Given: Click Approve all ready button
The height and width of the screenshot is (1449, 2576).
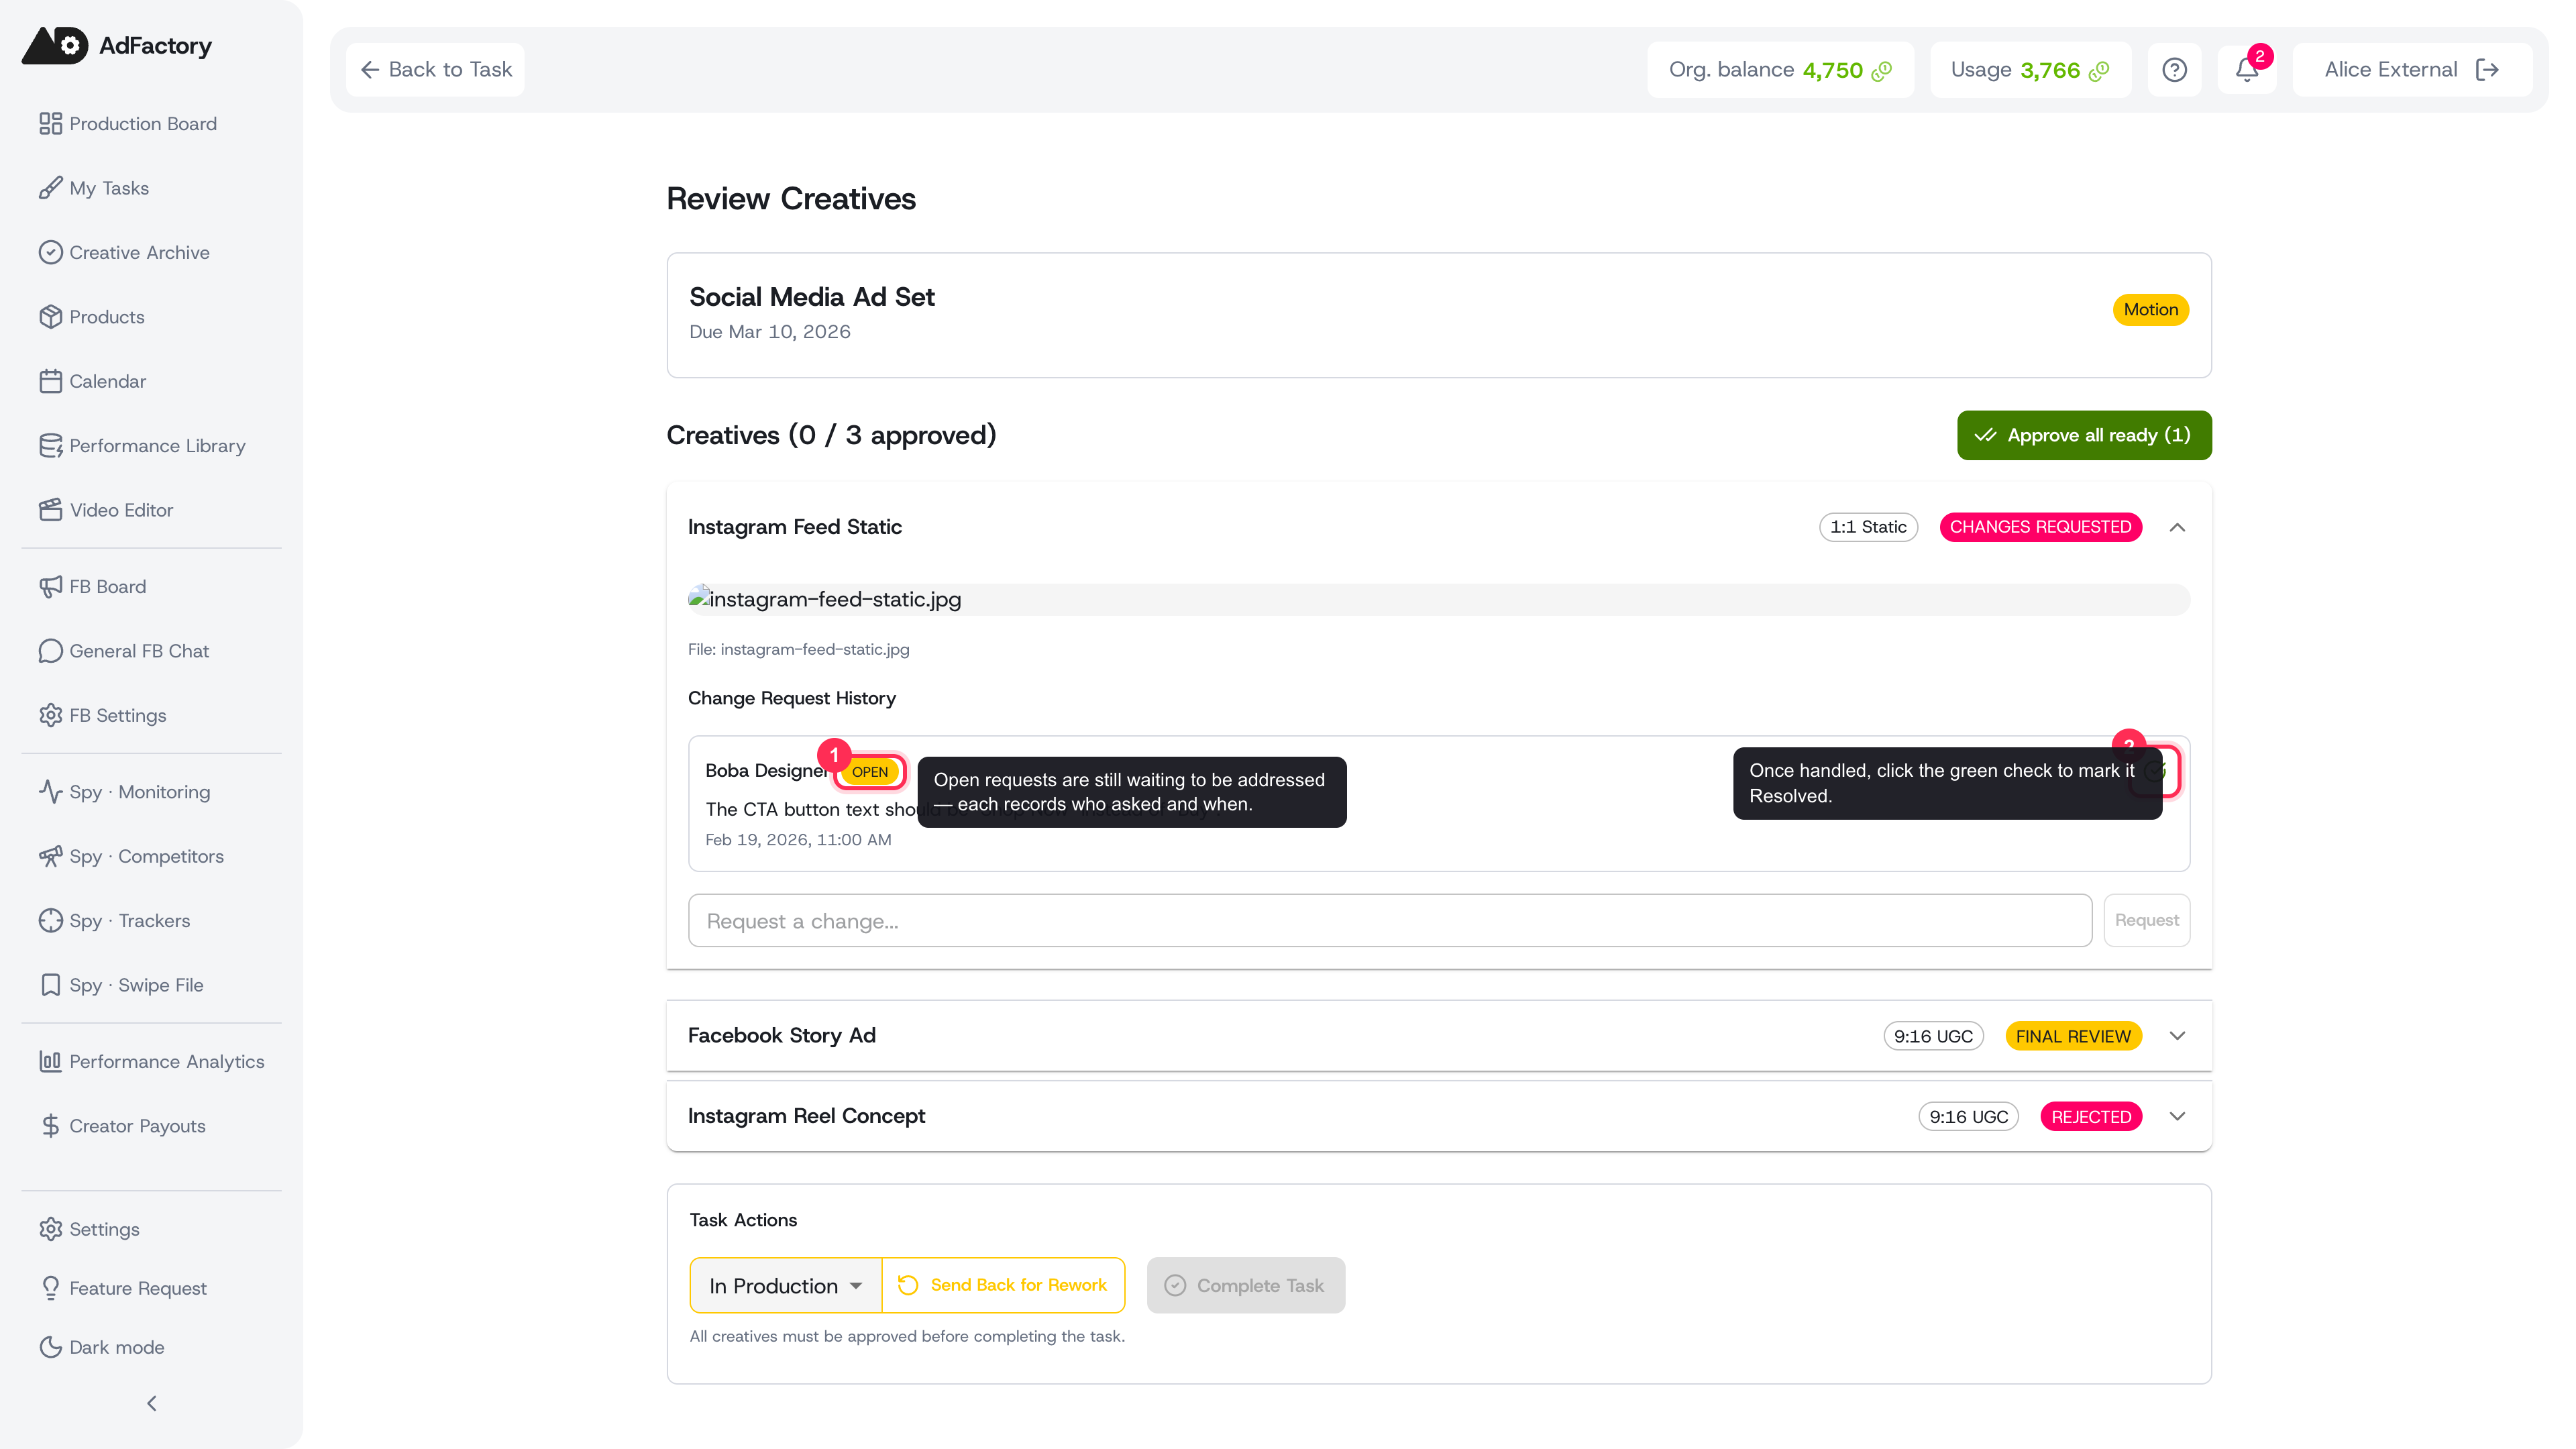Looking at the screenshot, I should pyautogui.click(x=2084, y=435).
